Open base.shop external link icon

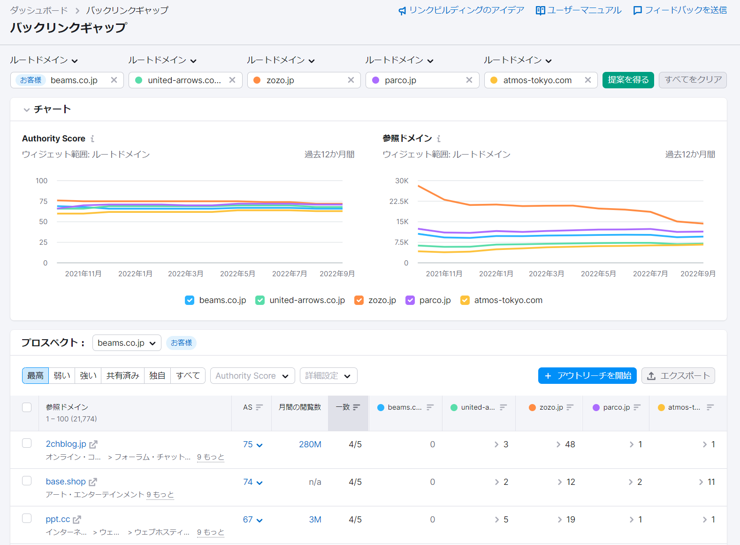pyautogui.click(x=93, y=482)
